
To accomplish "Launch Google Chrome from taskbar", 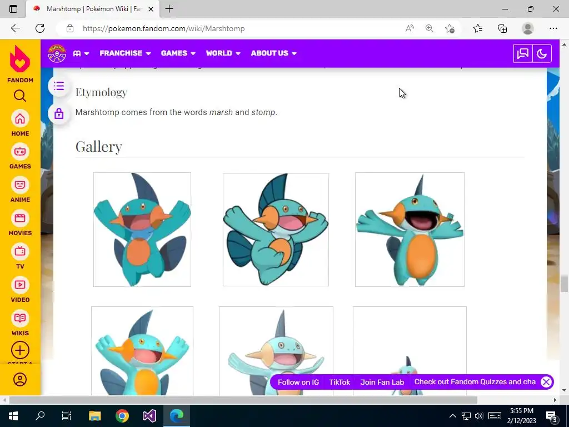I will pyautogui.click(x=122, y=416).
